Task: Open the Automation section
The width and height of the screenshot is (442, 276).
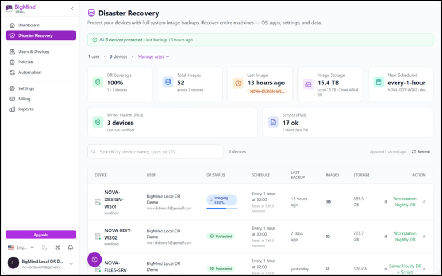Action: (x=41, y=72)
